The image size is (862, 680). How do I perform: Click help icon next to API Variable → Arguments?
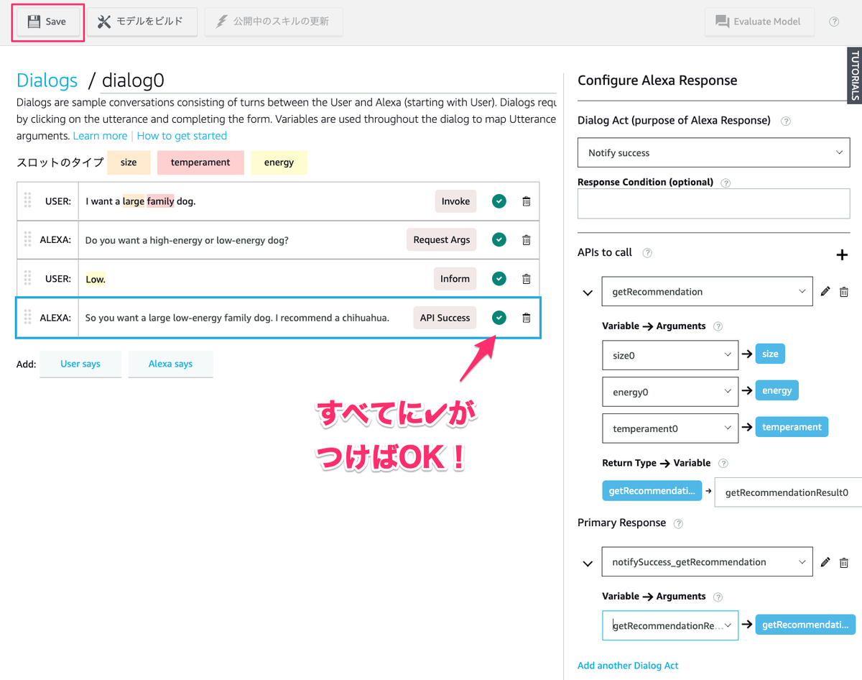(x=718, y=326)
